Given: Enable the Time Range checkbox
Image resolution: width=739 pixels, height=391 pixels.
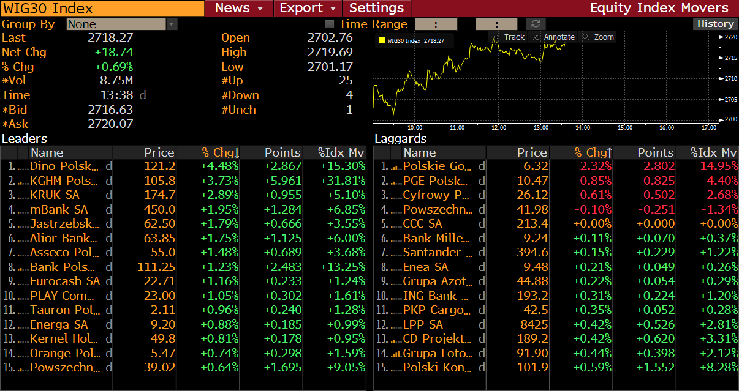Looking at the screenshot, I should 330,24.
